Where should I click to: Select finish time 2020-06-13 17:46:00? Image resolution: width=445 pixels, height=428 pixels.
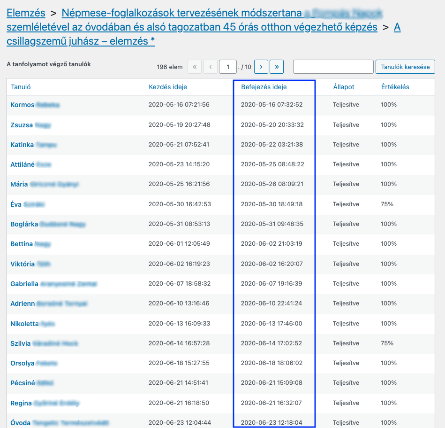tap(272, 324)
